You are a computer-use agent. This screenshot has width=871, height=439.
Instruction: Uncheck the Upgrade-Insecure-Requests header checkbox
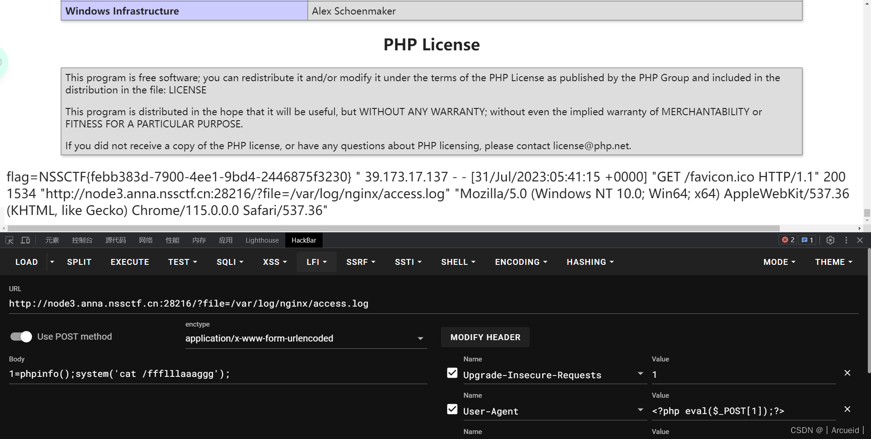[452, 373]
